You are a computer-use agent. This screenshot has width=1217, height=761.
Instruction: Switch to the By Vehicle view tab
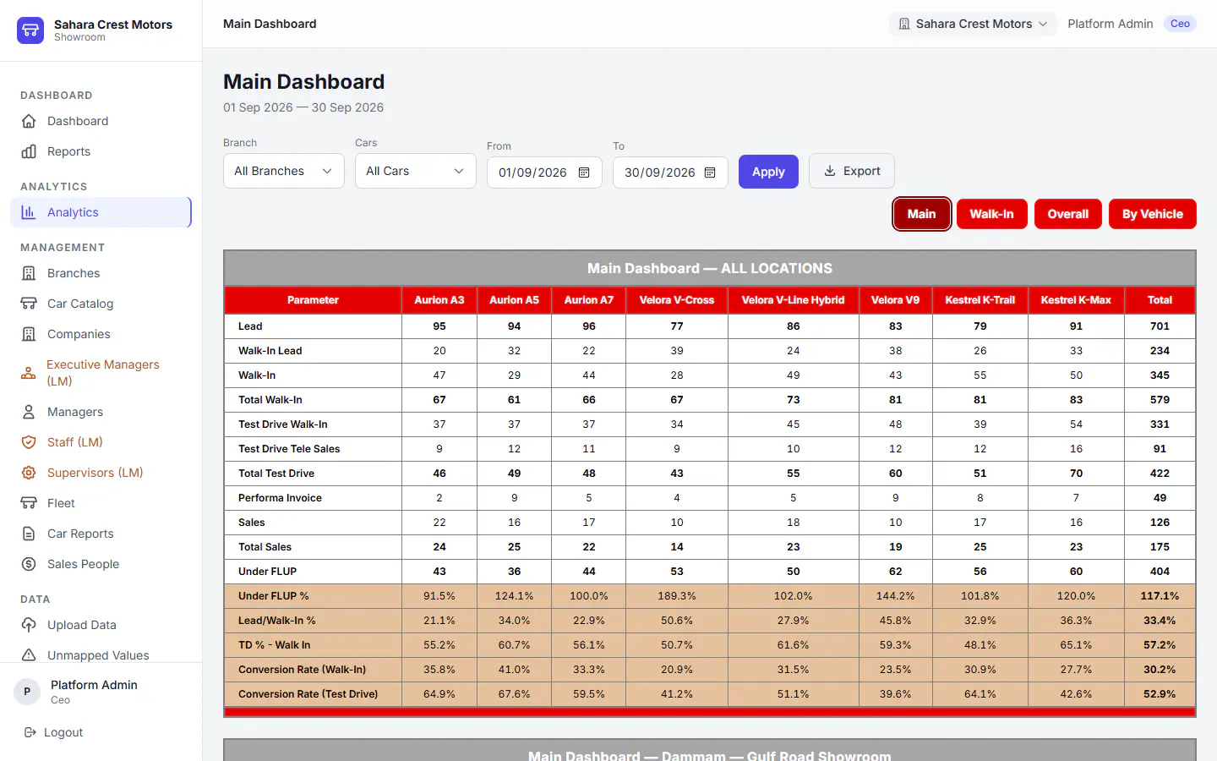(x=1153, y=214)
